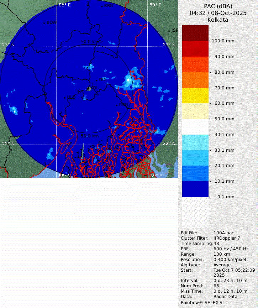The image size is (258, 308).
Task: Click the KRG station dot
Action: point(102,6)
